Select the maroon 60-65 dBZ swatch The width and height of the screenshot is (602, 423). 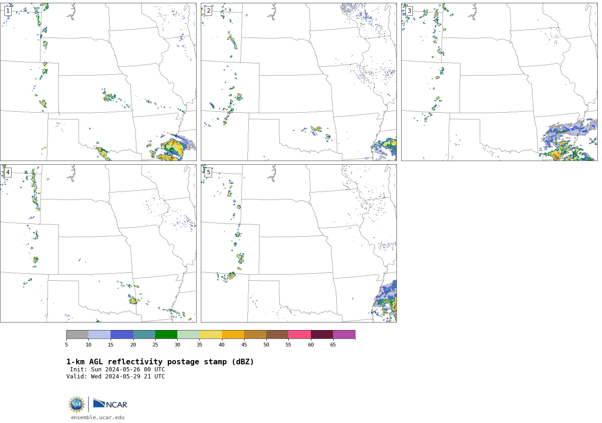(x=322, y=334)
